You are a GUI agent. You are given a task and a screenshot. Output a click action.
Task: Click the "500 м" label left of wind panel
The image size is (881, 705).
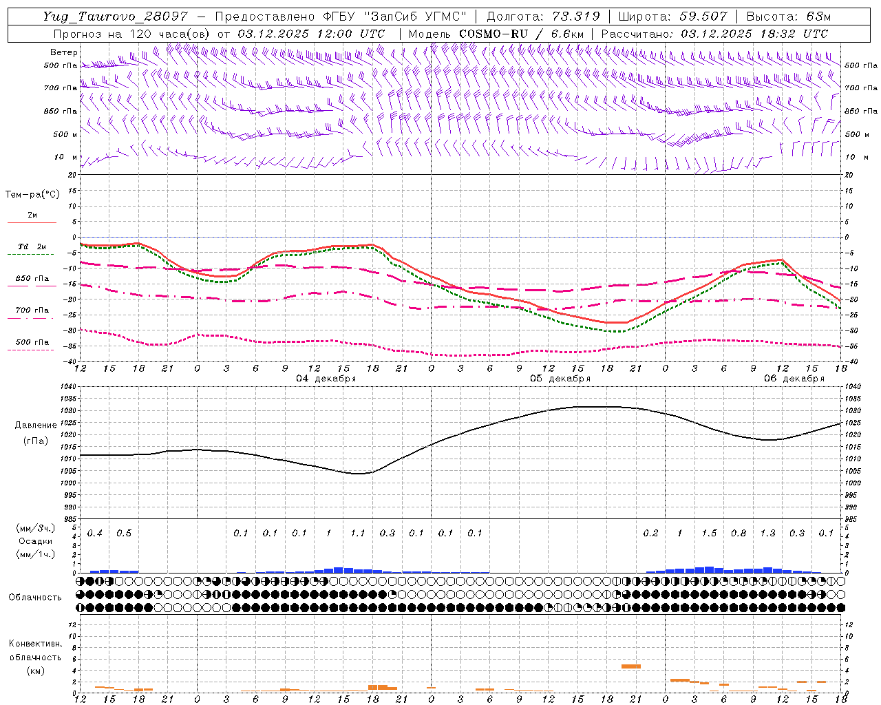click(x=65, y=134)
